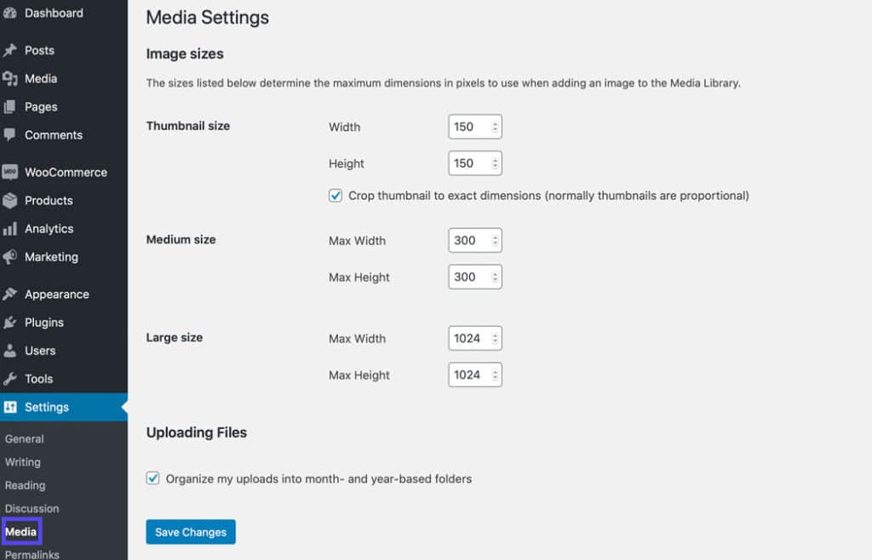Open Pages via its page icon
The height and width of the screenshot is (560, 872).
(11, 106)
